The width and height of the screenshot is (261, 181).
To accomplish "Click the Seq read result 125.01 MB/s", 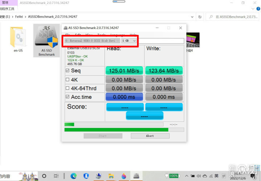I will pos(124,71).
